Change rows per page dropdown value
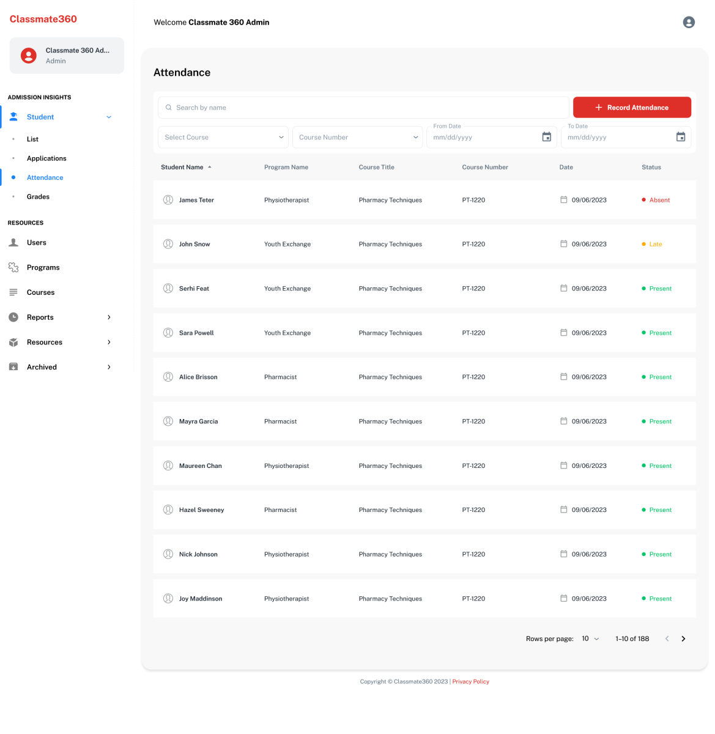Screen dimensions: 715x734 (x=590, y=639)
